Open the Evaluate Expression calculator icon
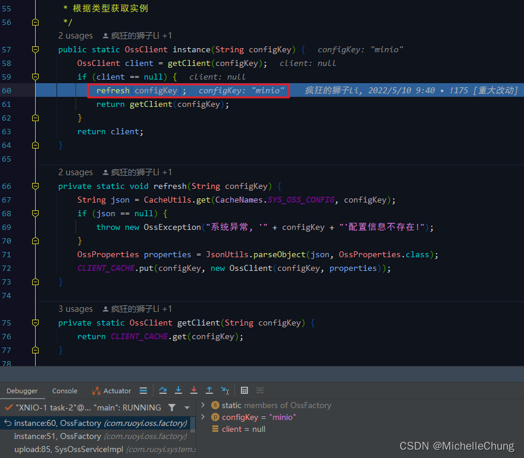The image size is (524, 458). (244, 390)
